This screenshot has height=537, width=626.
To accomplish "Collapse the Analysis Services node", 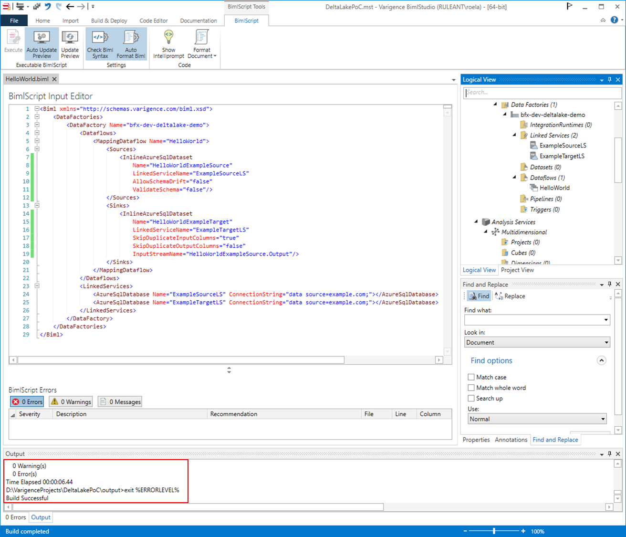I will click(476, 221).
